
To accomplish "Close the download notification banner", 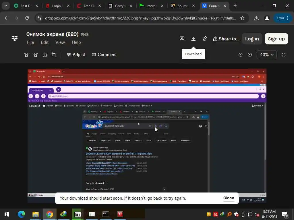I will [229, 198].
